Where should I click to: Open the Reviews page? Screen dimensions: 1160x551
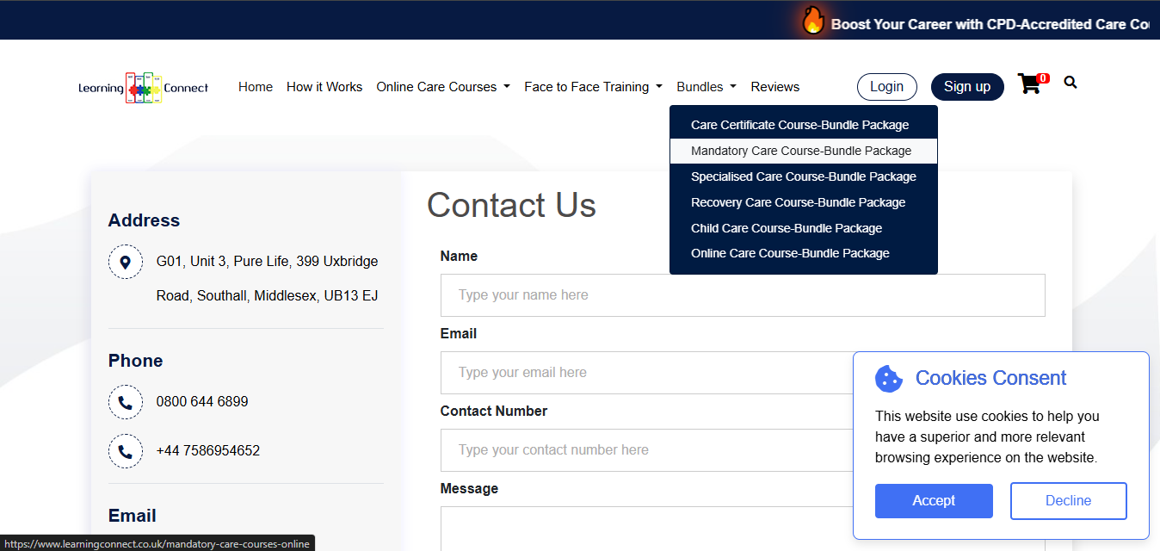(775, 87)
